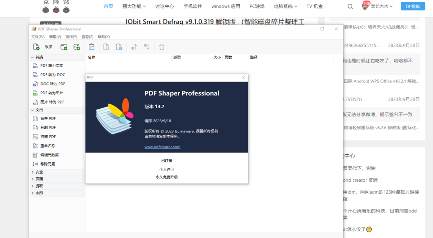Click the Move up toolbar icon
The image size is (433, 238).
[x=134, y=47]
